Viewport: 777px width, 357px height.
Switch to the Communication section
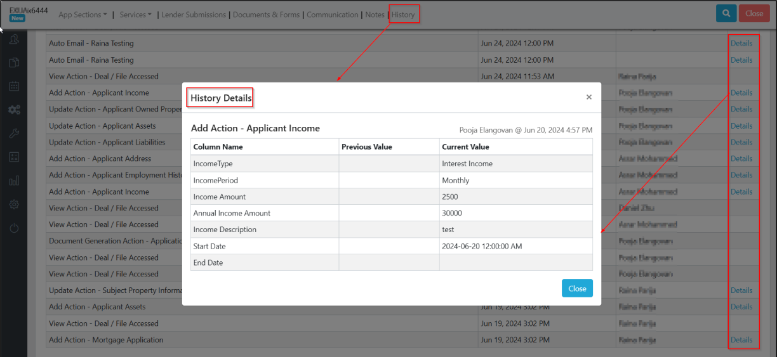(333, 15)
